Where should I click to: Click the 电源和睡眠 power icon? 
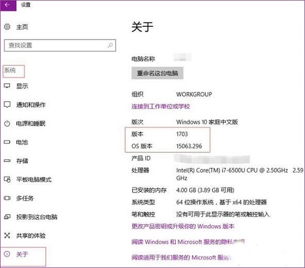coord(7,123)
